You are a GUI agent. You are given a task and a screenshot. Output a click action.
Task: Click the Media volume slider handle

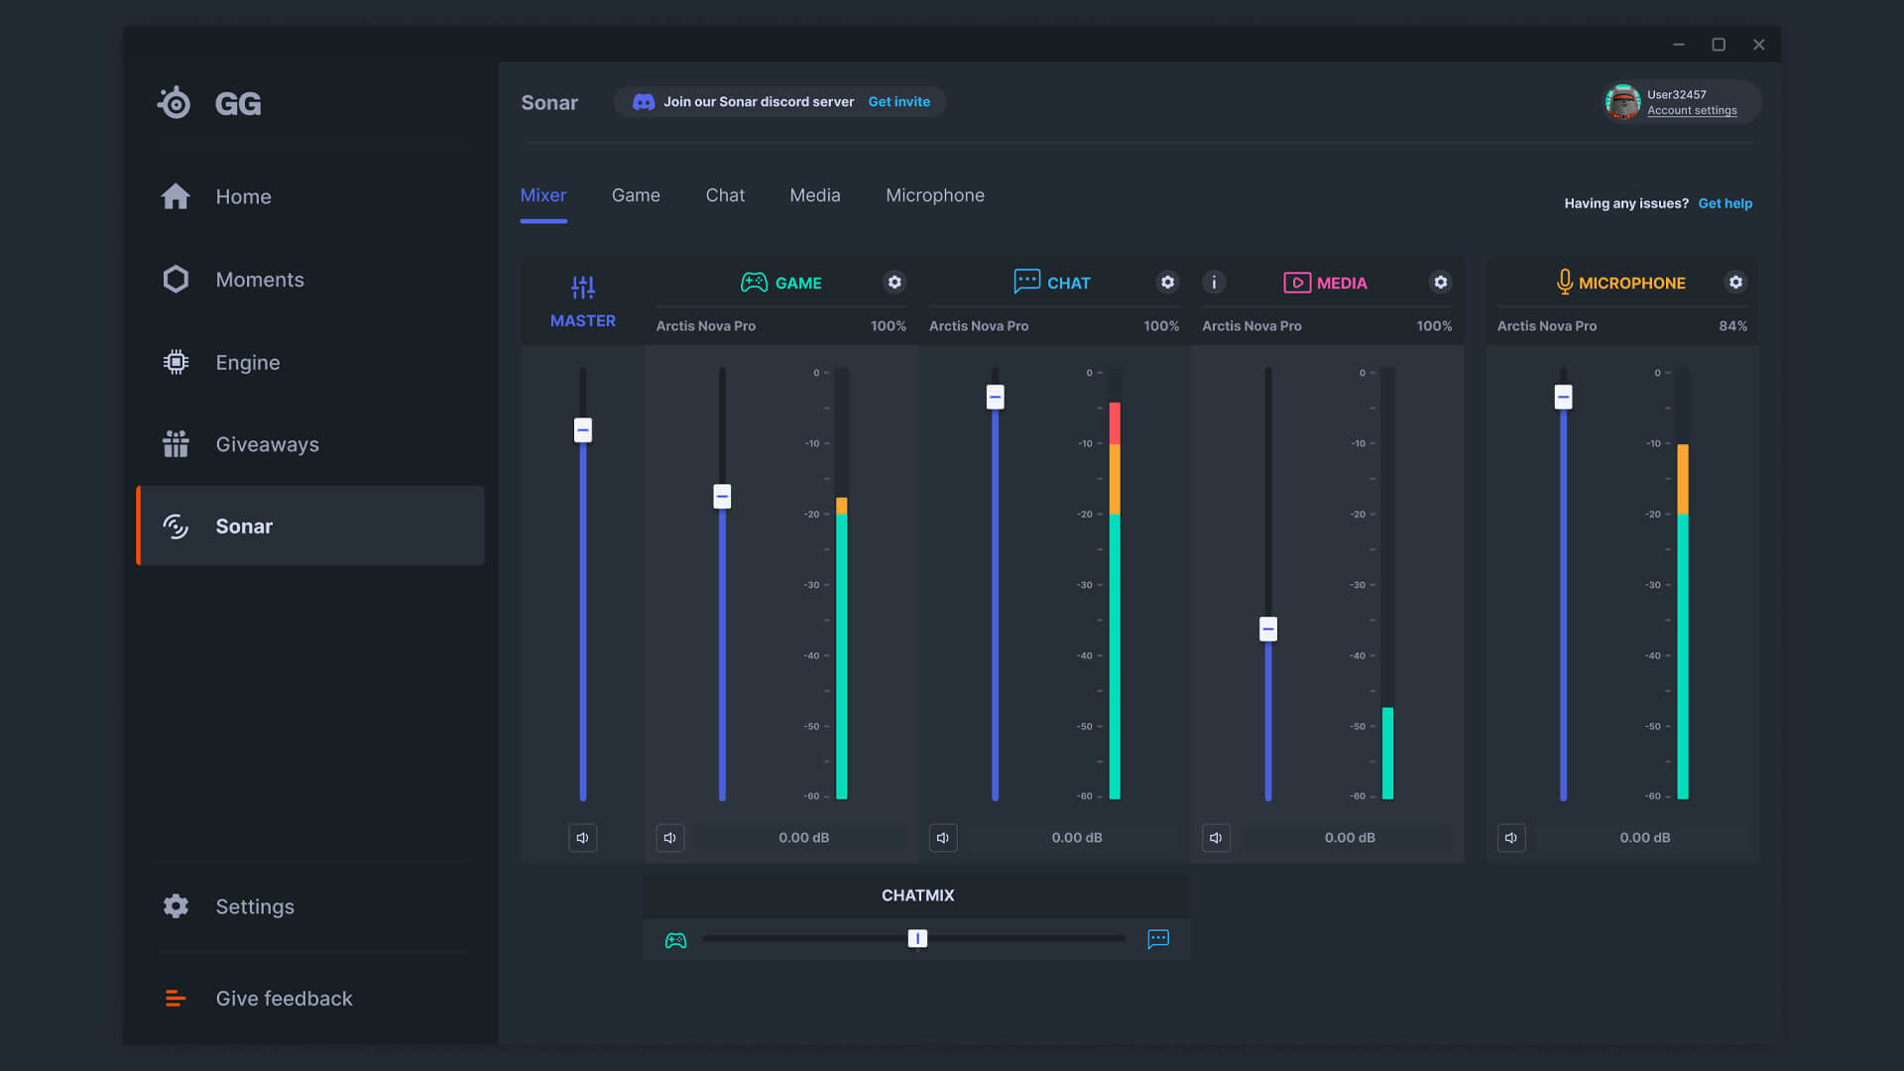click(x=1268, y=629)
